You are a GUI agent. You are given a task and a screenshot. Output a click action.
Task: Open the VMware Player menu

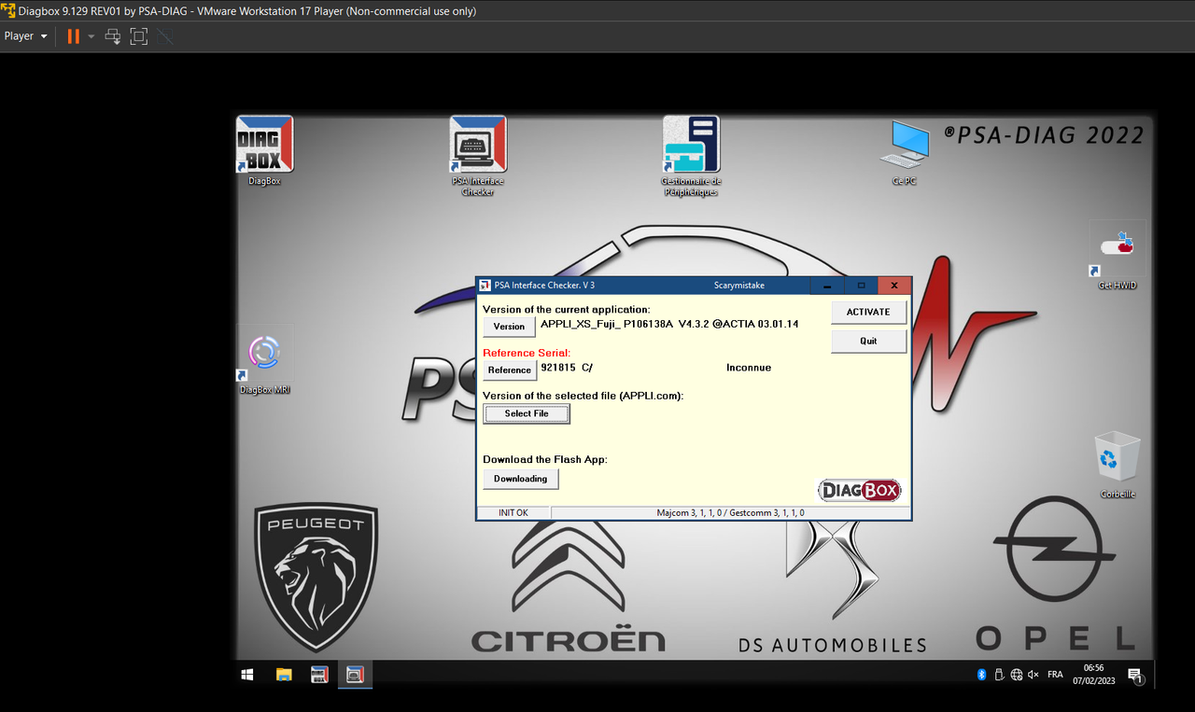26,36
